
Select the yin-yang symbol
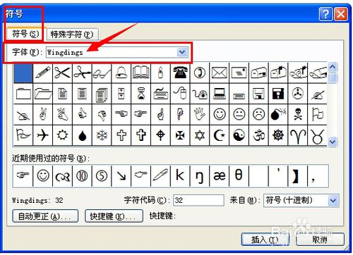pyautogui.click(x=239, y=135)
